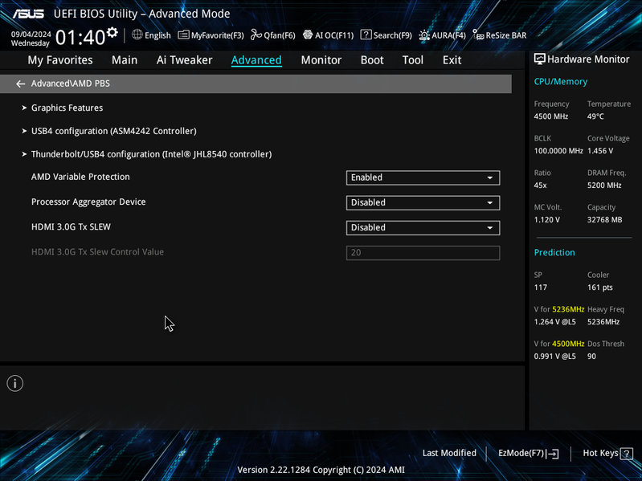Click the Last Modified button

(449, 453)
